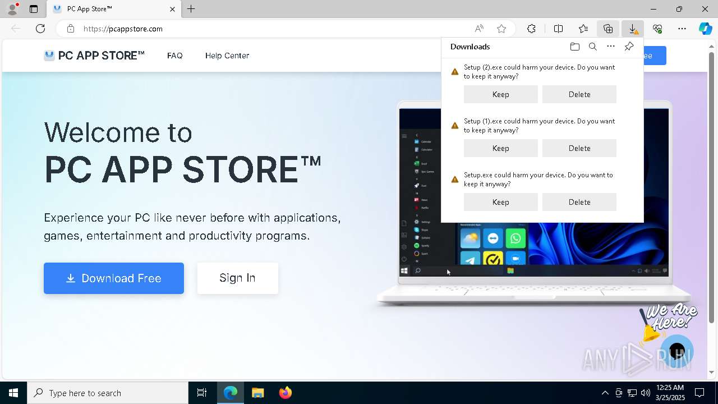Open the Help Center page
This screenshot has width=718, height=404.
pyautogui.click(x=227, y=56)
